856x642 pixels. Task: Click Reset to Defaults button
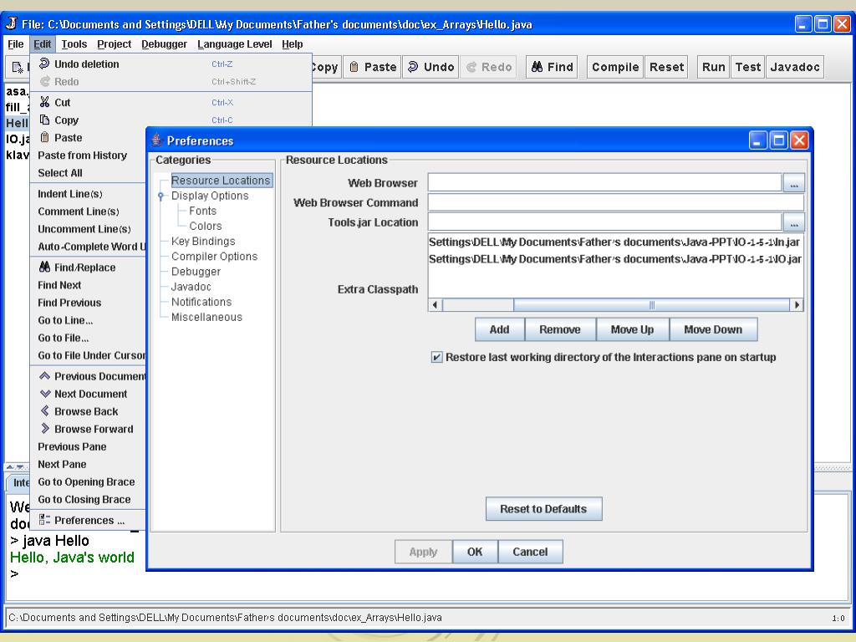tap(543, 509)
